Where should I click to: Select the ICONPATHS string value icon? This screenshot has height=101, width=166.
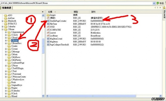(48, 30)
